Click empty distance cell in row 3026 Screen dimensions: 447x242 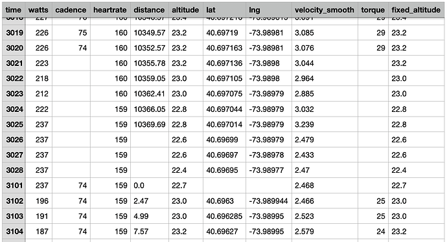point(150,140)
